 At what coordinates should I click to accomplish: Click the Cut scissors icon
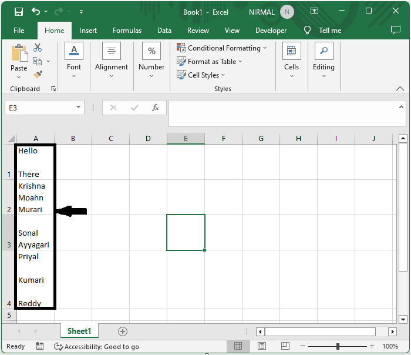38,48
